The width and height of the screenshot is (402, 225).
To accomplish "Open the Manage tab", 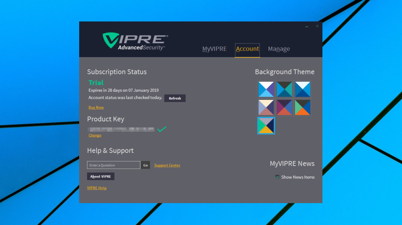I will [278, 49].
